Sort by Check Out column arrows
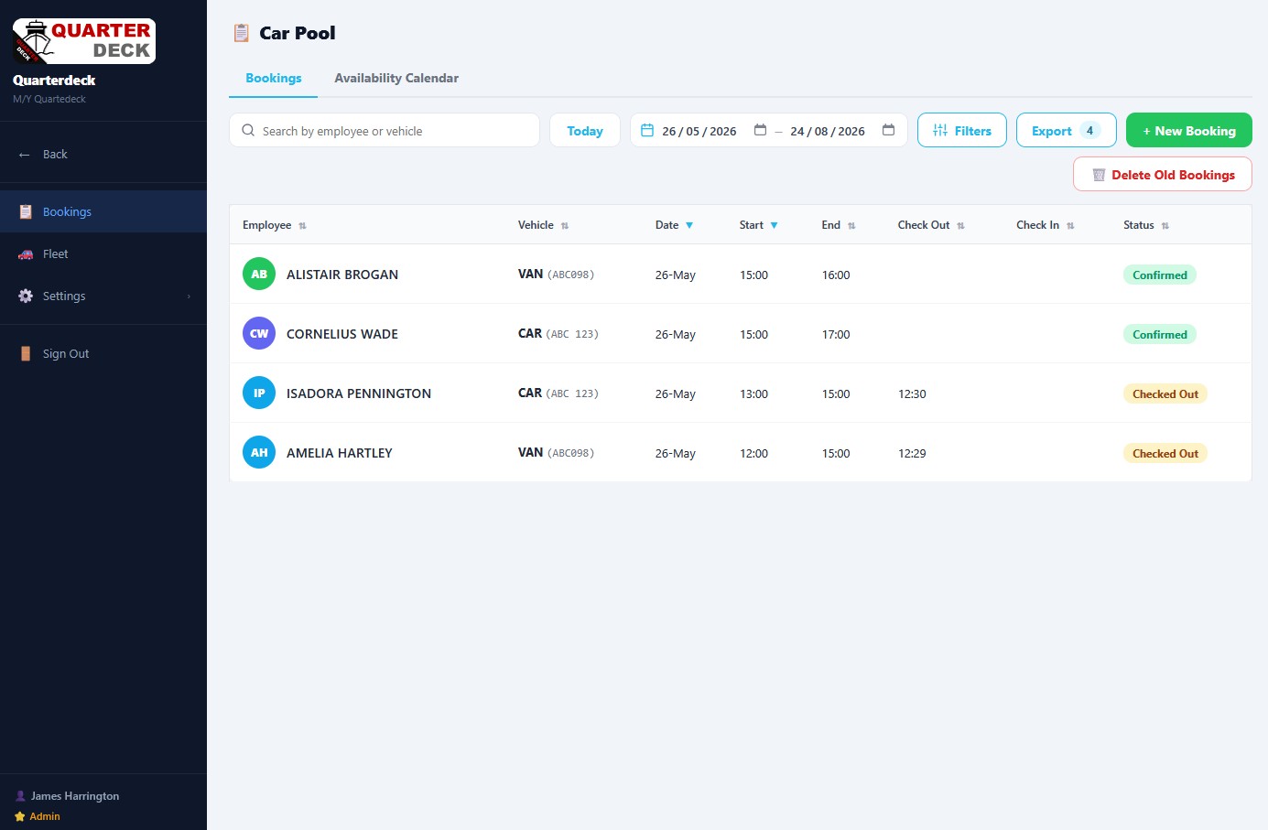Viewport: 1268px width, 830px height. click(x=960, y=226)
